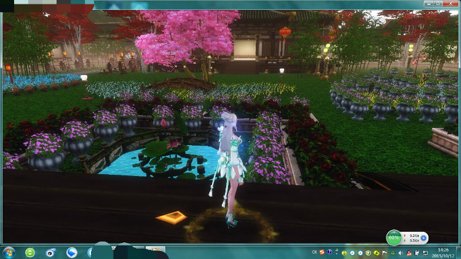The image size is (461, 259).
Task: Click the glowing orange tile on the ground
Action: [171, 218]
